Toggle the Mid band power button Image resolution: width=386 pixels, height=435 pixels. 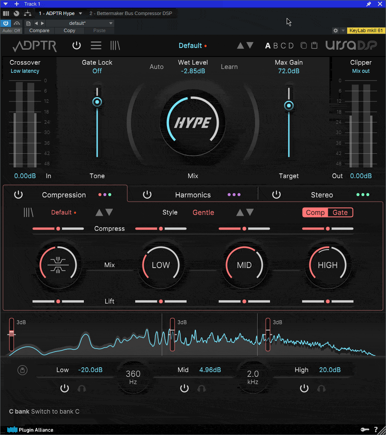pos(184,388)
